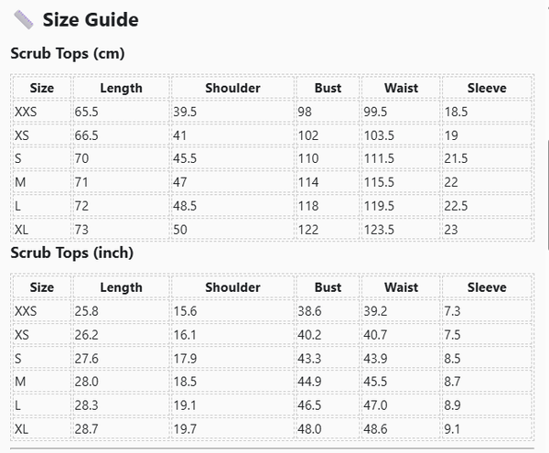This screenshot has width=549, height=453.
Task: Click the 65.5 length value cell
Action: tap(87, 112)
